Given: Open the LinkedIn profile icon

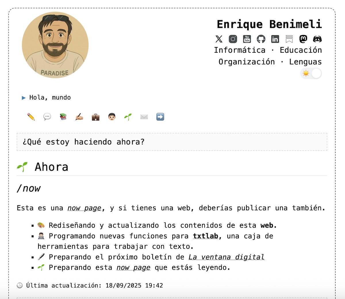Looking at the screenshot, I should click(275, 39).
